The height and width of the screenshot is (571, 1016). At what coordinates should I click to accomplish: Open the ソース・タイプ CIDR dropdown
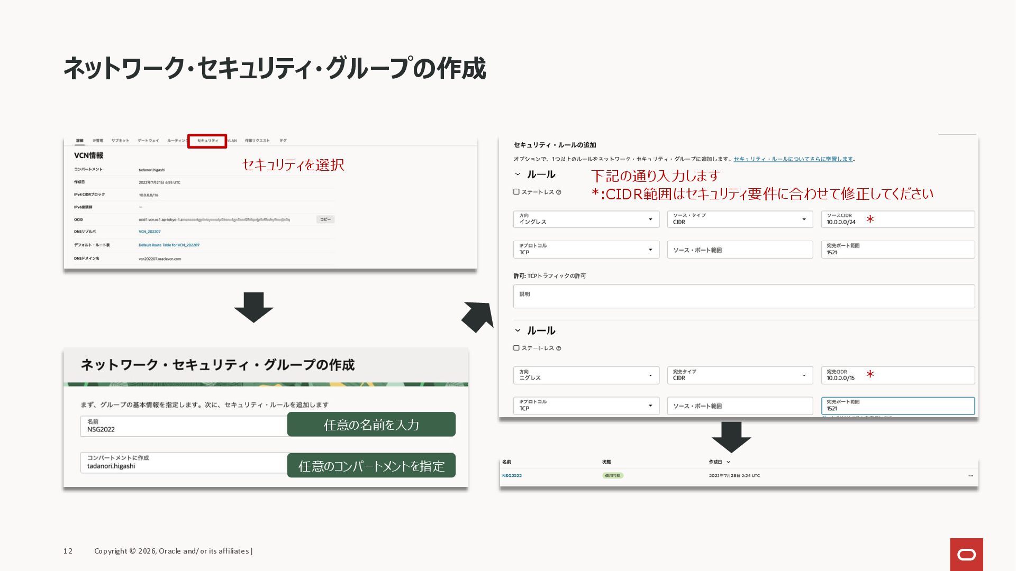coord(739,219)
